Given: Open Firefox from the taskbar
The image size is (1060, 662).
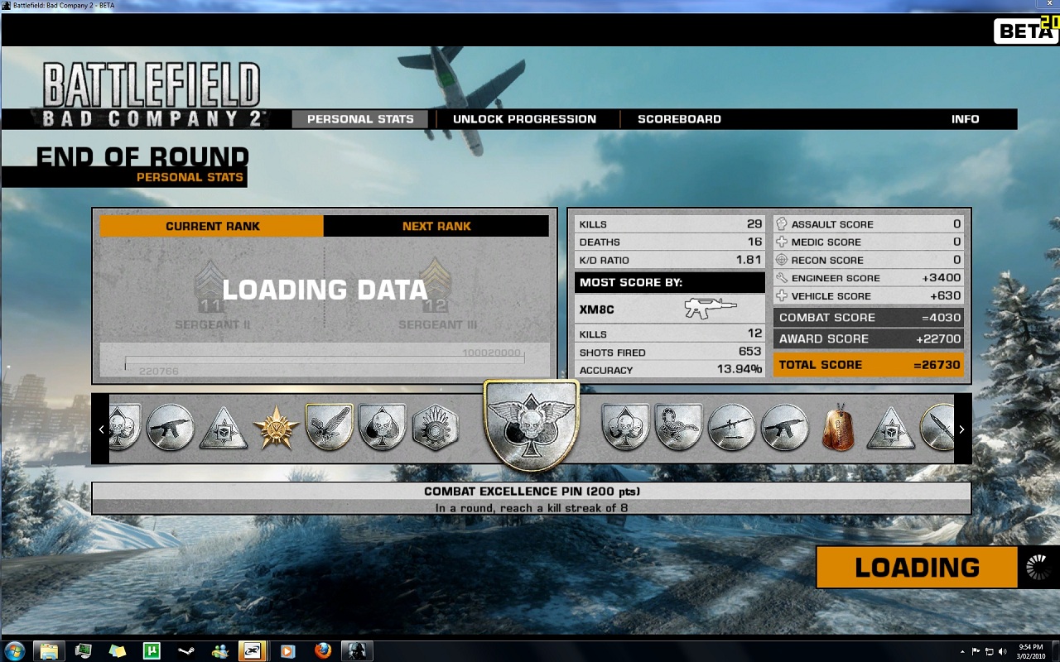Looking at the screenshot, I should pyautogui.click(x=323, y=650).
